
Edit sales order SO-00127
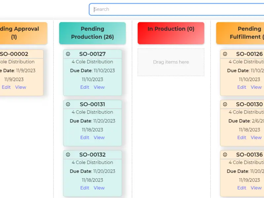pyautogui.click(x=85, y=87)
